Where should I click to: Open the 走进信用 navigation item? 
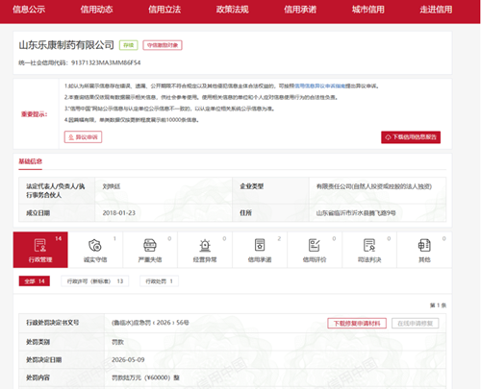click(x=436, y=10)
